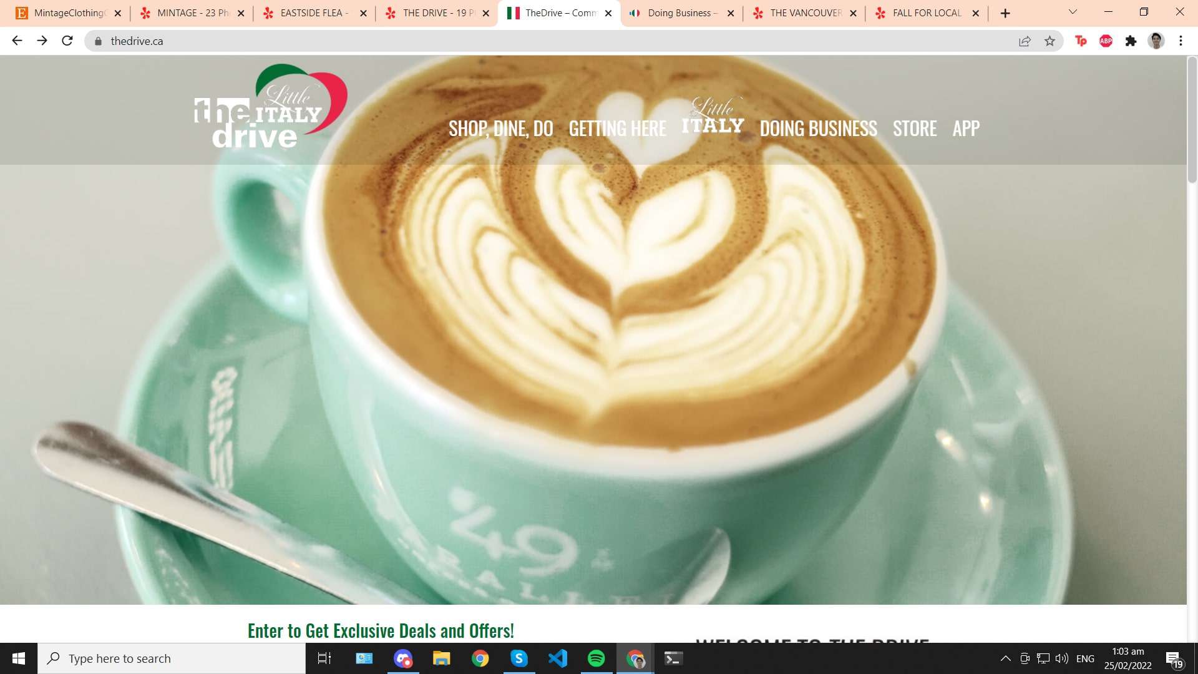Open the Tp red extension icon
Image resolution: width=1198 pixels, height=674 pixels.
pos(1081,41)
